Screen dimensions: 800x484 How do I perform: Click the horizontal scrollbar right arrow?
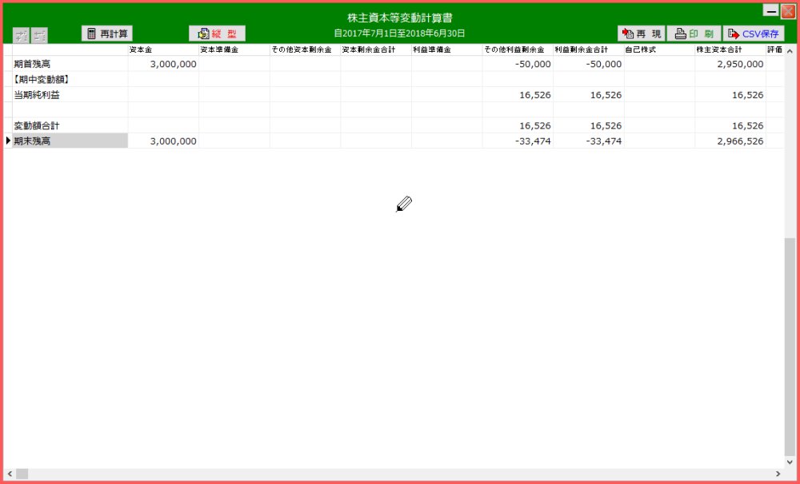pyautogui.click(x=778, y=474)
